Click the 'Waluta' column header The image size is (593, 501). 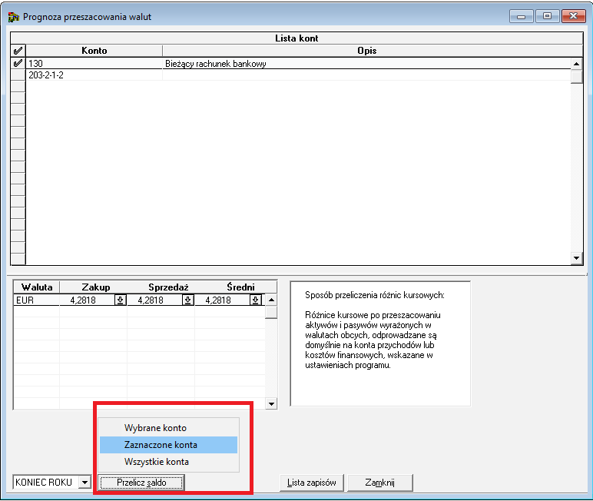point(37,287)
